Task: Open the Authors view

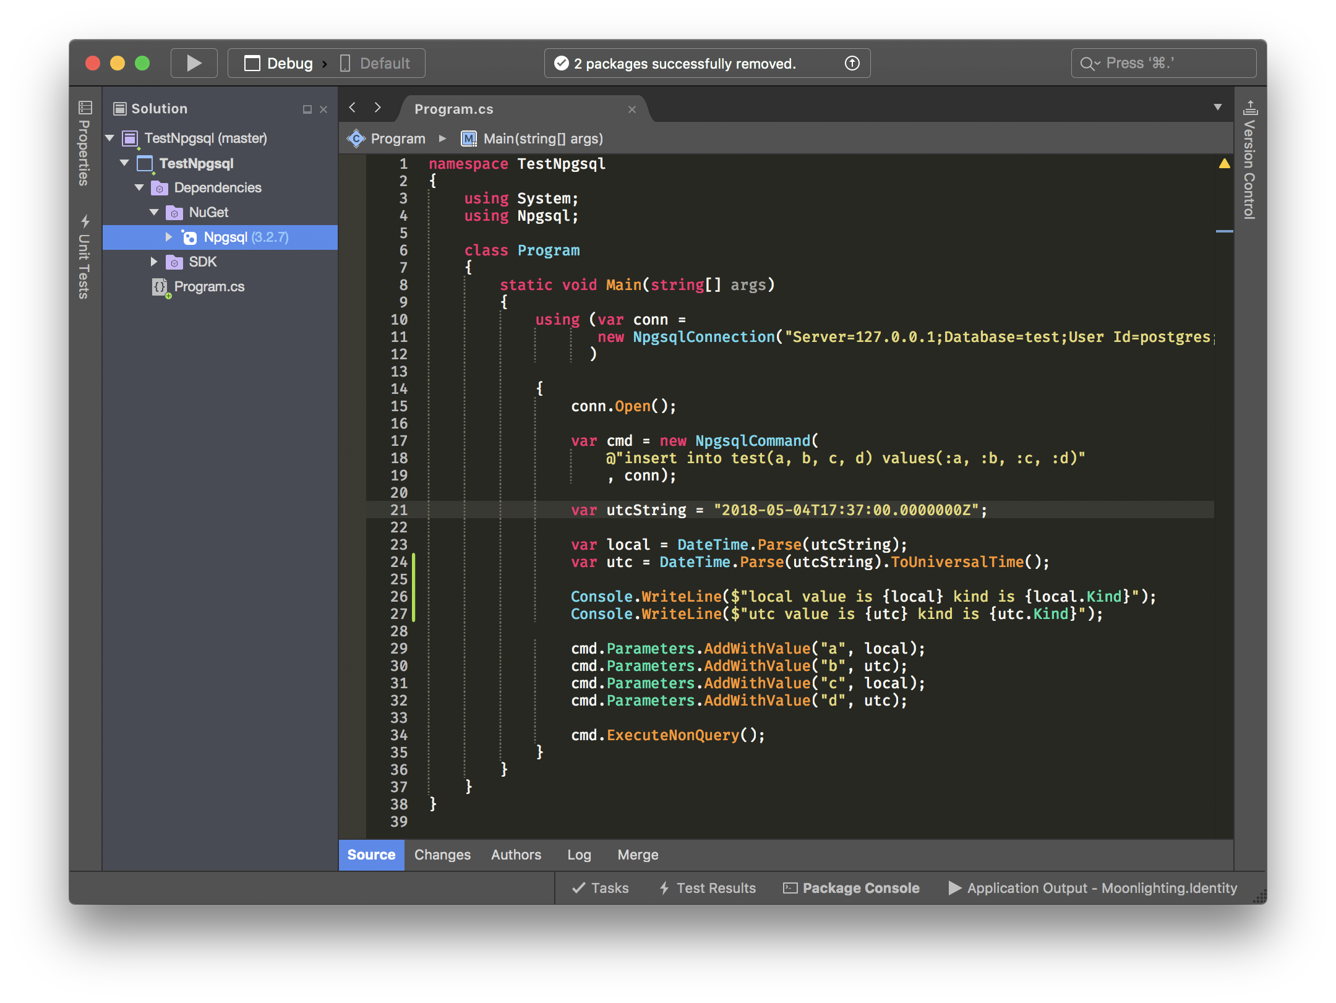Action: [x=516, y=855]
